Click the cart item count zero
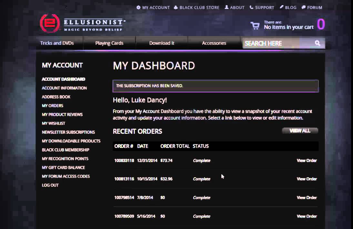 point(321,24)
